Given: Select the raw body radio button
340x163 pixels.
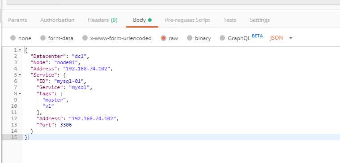Looking at the screenshot, I should point(163,38).
